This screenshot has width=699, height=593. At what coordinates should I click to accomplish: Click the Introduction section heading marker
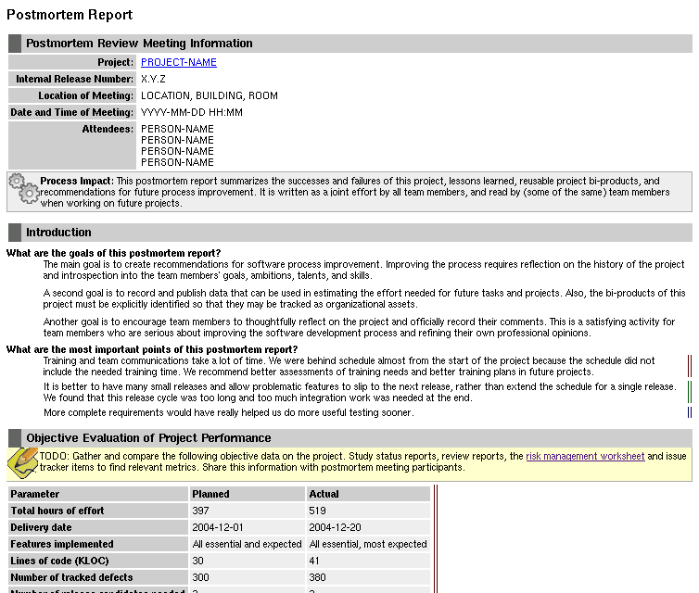[15, 233]
